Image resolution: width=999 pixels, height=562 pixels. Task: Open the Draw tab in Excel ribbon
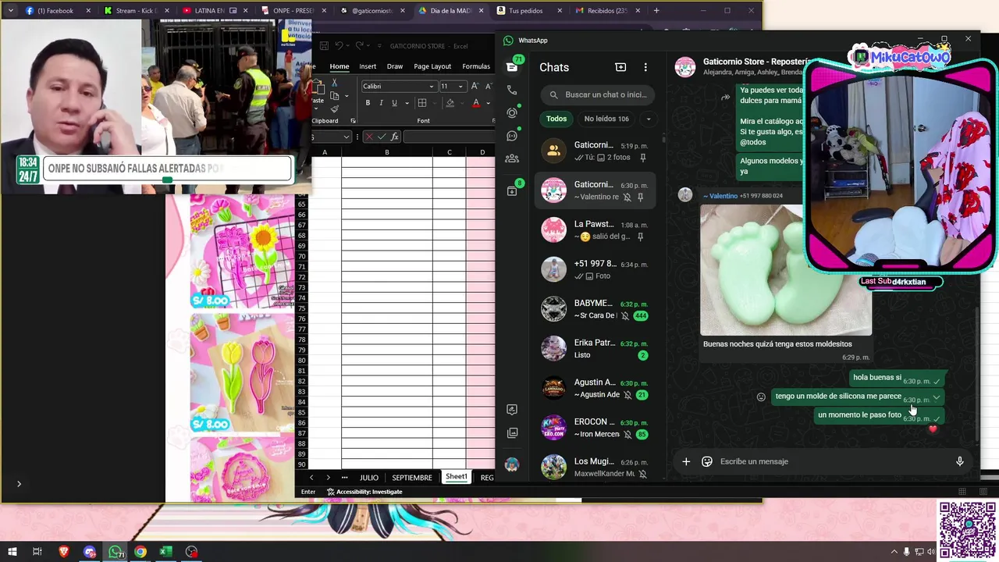395,66
